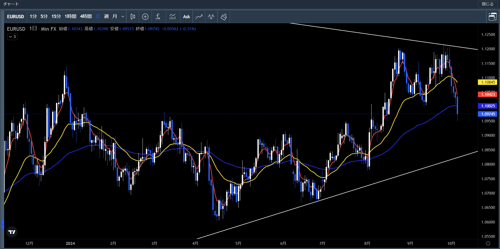Open the candlestick chart type selector
This screenshot has width=500, height=249.
[x=133, y=17]
